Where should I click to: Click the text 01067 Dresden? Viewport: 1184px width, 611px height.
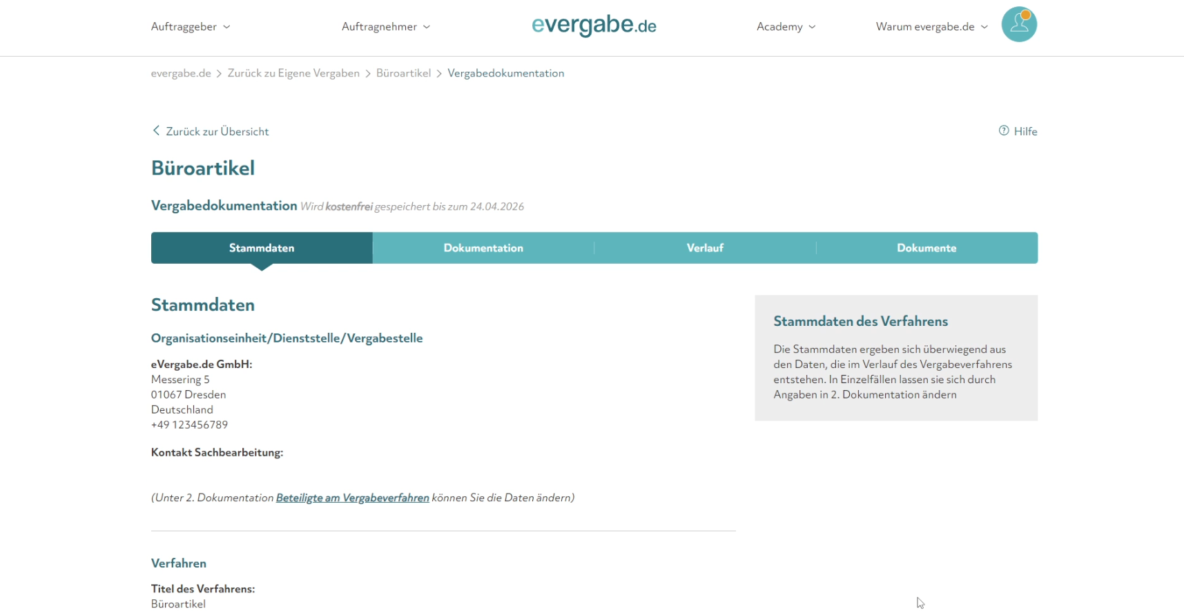coord(188,394)
